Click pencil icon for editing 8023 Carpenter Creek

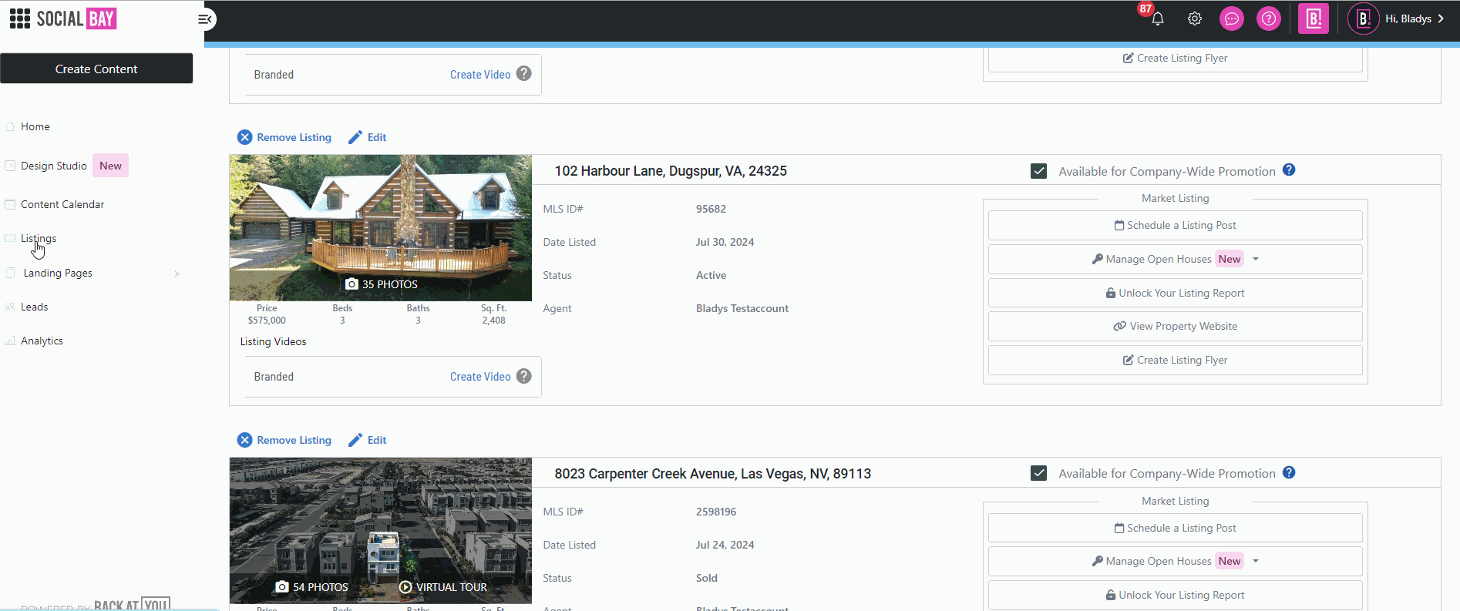[x=355, y=440]
